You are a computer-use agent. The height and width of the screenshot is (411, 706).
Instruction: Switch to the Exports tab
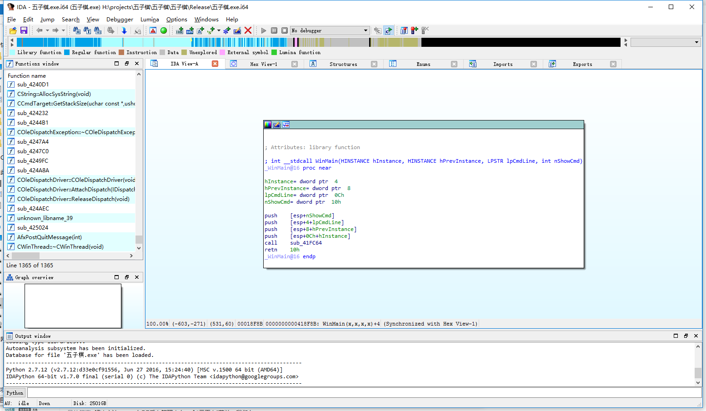pyautogui.click(x=582, y=64)
